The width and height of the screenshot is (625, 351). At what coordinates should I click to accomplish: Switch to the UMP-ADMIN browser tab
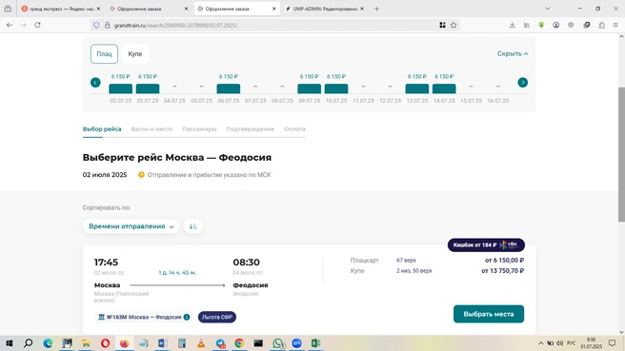coord(325,9)
